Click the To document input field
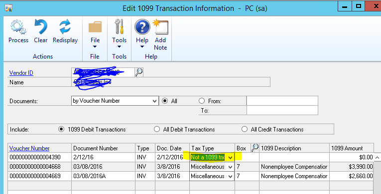Screen dimensions: 381x194 click(x=282, y=110)
